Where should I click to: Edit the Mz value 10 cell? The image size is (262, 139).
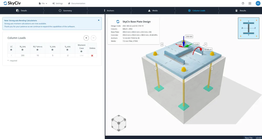click(x=38, y=55)
